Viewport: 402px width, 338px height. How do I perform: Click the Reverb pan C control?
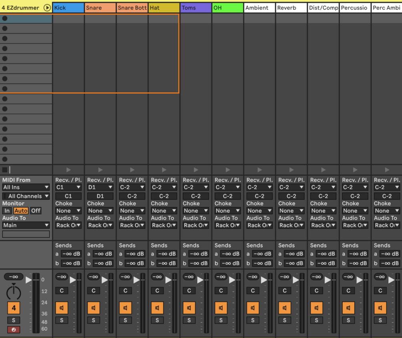click(284, 290)
